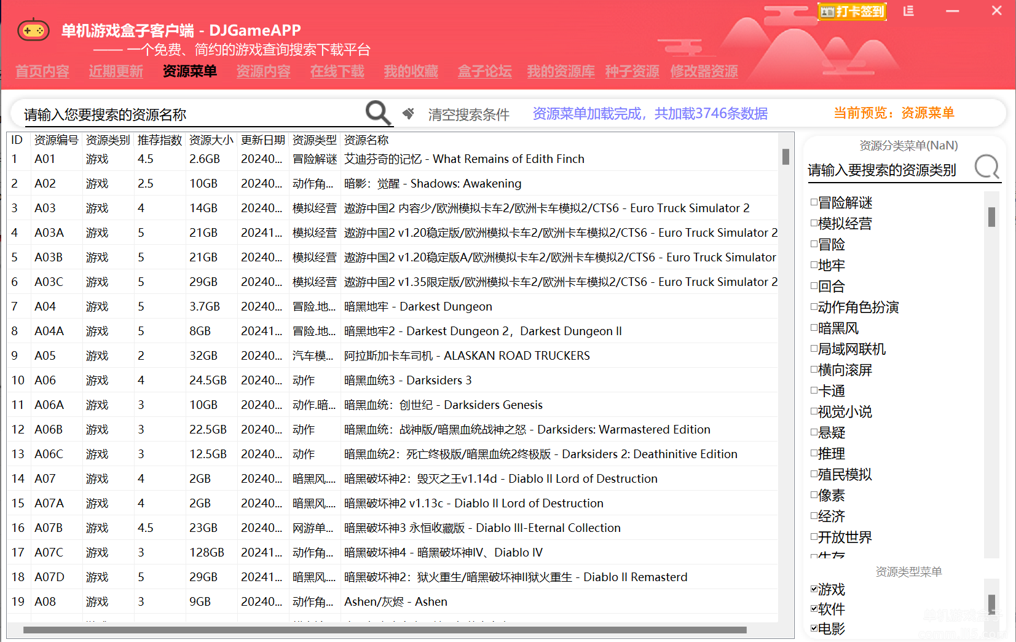The width and height of the screenshot is (1016, 642).
Task: Select row Diablo III-Eternal Collection
Action: (393, 528)
